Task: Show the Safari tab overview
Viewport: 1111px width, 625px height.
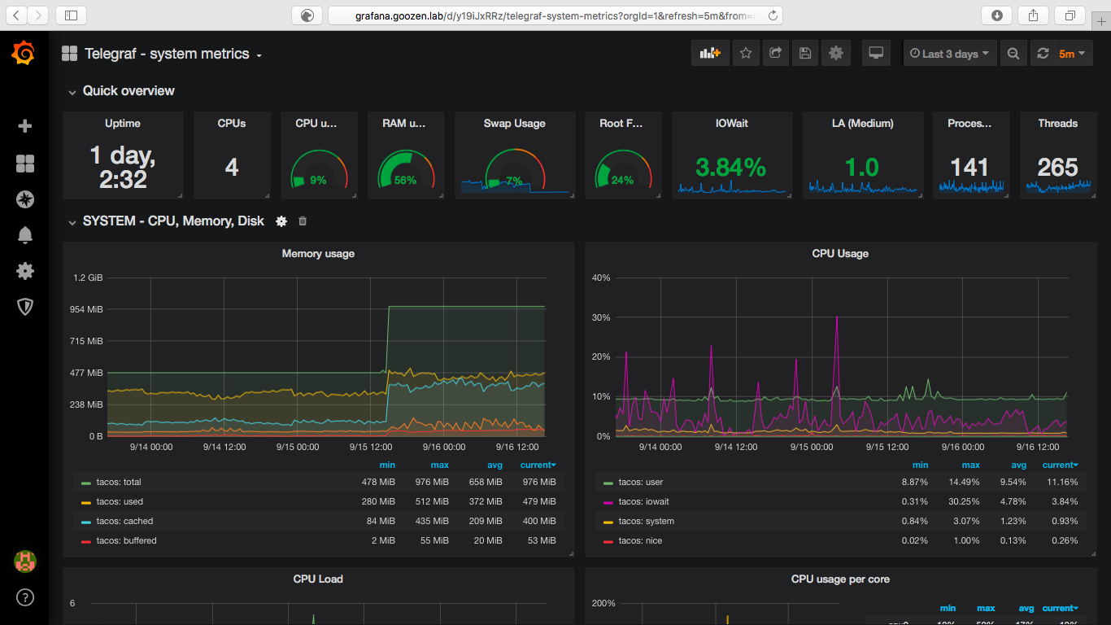Action: 1070,15
